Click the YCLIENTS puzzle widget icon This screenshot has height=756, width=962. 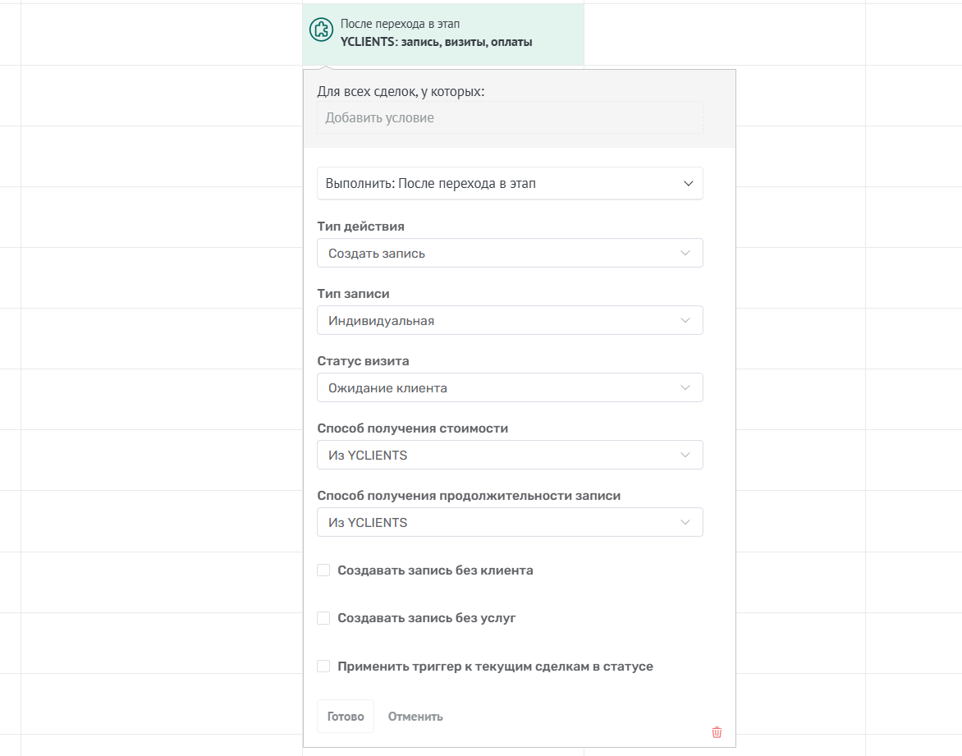click(321, 30)
